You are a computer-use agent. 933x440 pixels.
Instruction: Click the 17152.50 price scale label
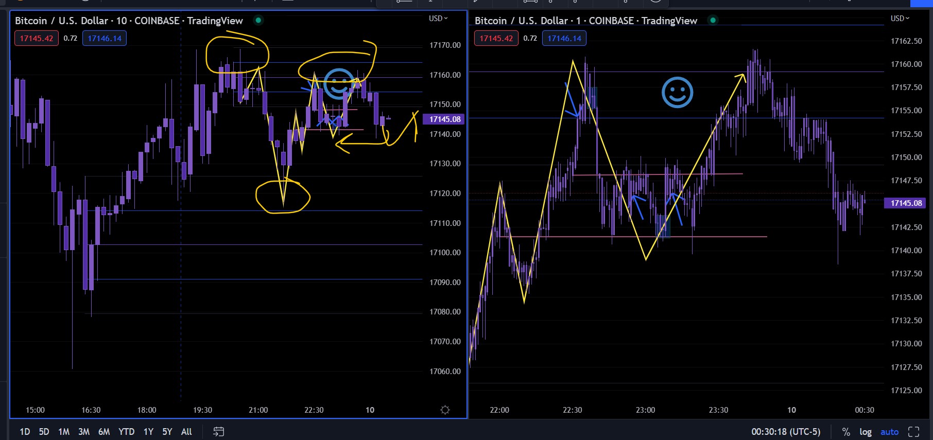[907, 134]
